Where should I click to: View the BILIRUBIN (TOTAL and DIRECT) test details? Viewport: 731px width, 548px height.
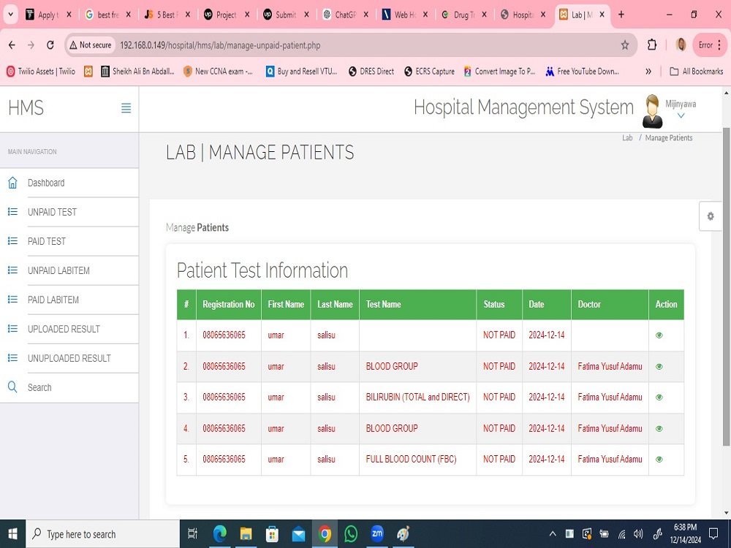pyautogui.click(x=659, y=397)
